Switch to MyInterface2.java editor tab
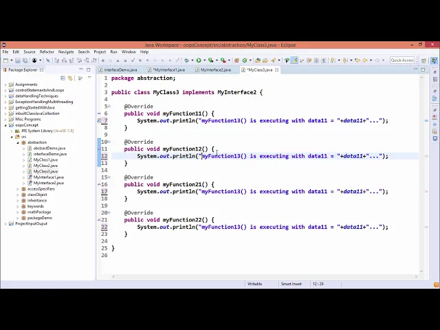Image resolution: width=440 pixels, height=330 pixels. coord(215,70)
